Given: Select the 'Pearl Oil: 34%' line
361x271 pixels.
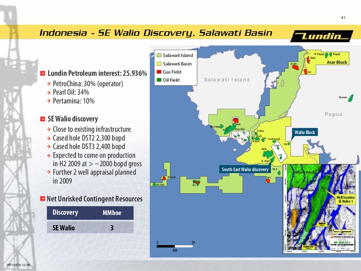Looking at the screenshot, I should pyautogui.click(x=71, y=92).
